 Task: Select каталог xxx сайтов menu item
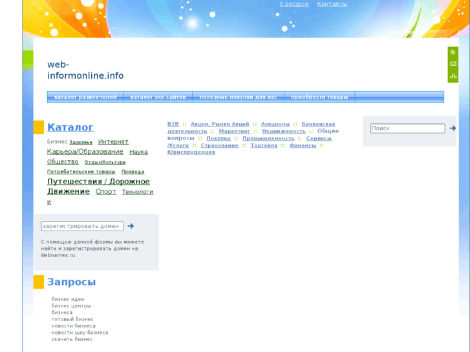click(158, 97)
